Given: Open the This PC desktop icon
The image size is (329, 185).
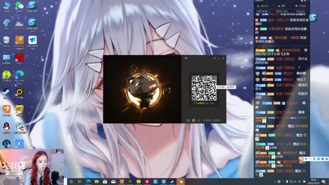Looking at the screenshot, I should pos(7,7).
